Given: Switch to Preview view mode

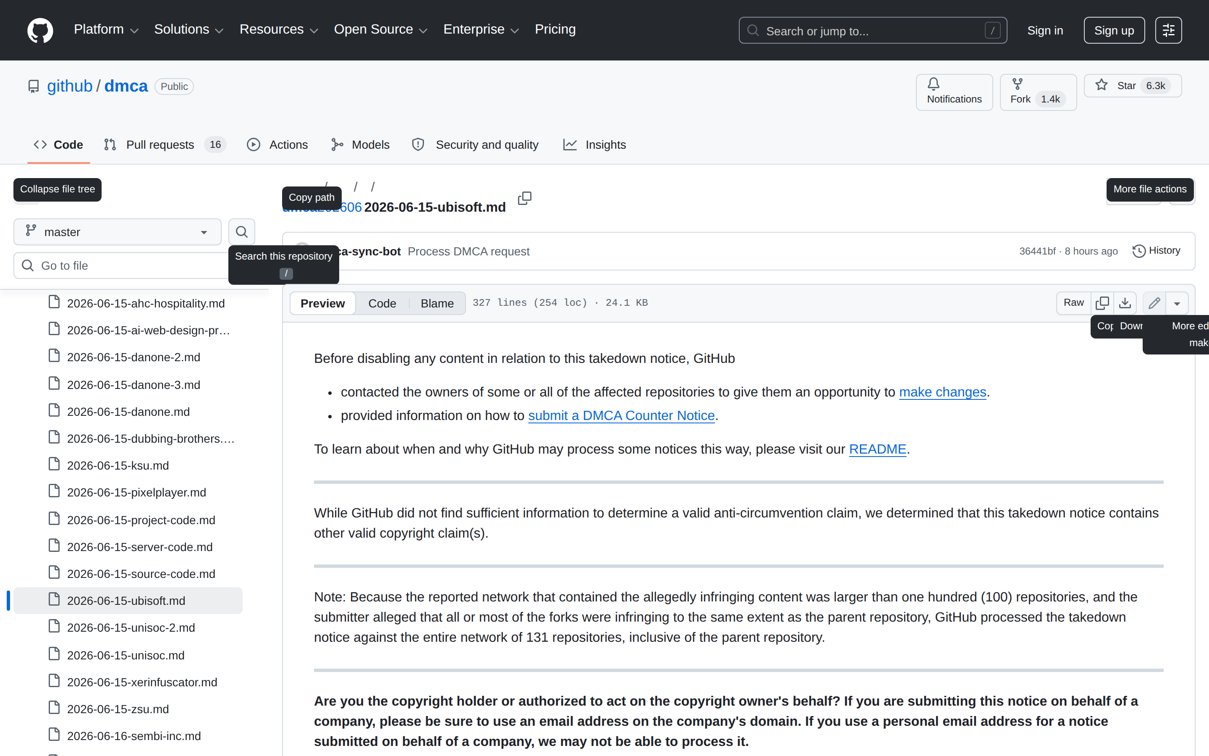Looking at the screenshot, I should tap(323, 303).
